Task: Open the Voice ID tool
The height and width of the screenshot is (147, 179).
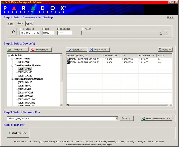Action: tap(165, 50)
